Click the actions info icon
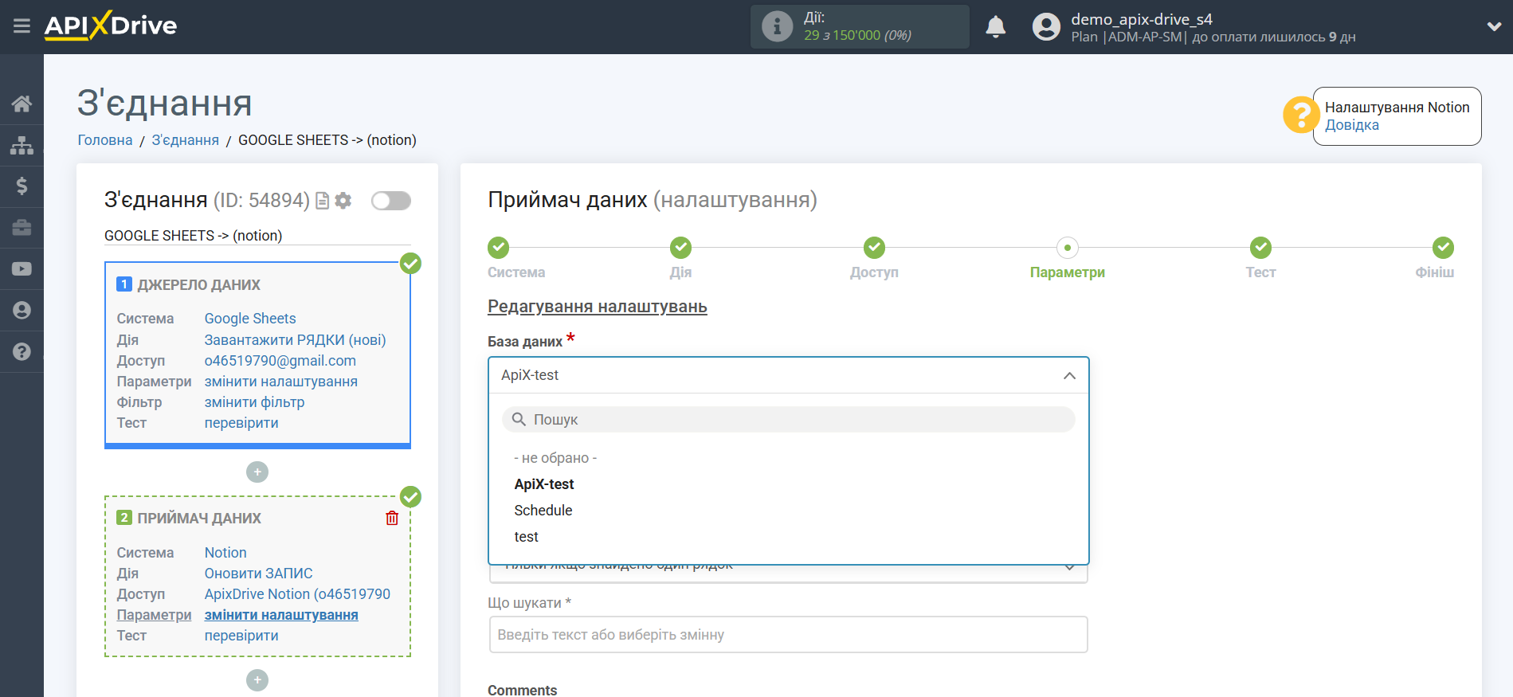Screen dimensions: 1513x697 777,26
